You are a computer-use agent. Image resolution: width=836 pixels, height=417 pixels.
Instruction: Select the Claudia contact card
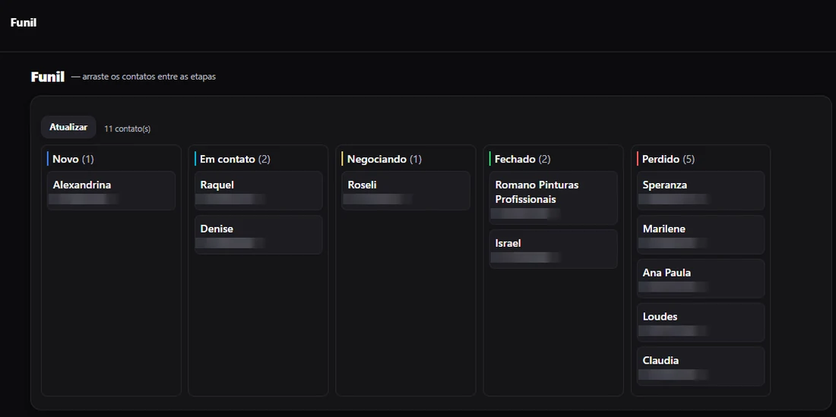pyautogui.click(x=701, y=366)
